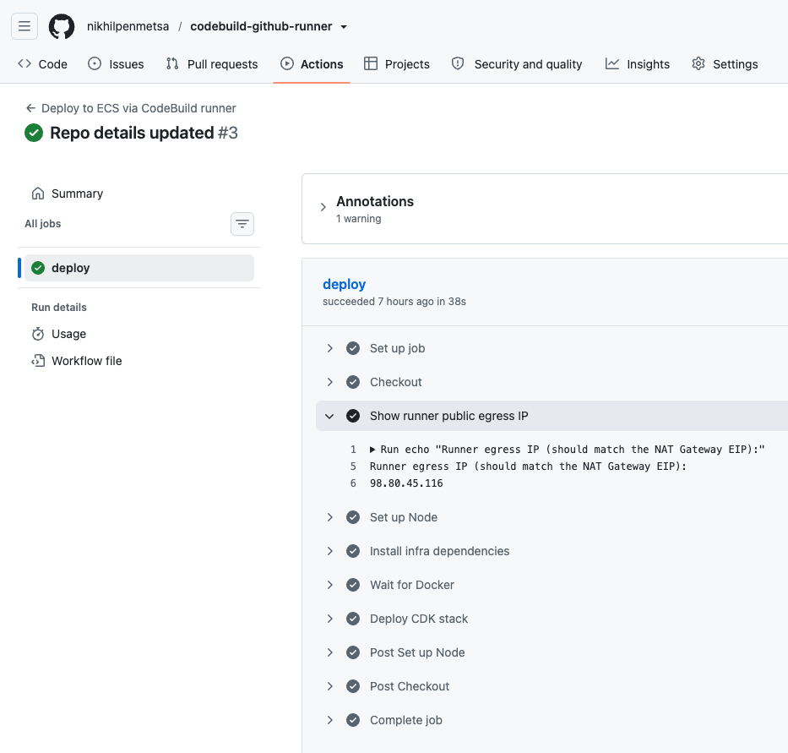Screen dimensions: 788x753
Task: Click the 'succeeded 7 hours ago in 38s' text
Action: point(394,302)
